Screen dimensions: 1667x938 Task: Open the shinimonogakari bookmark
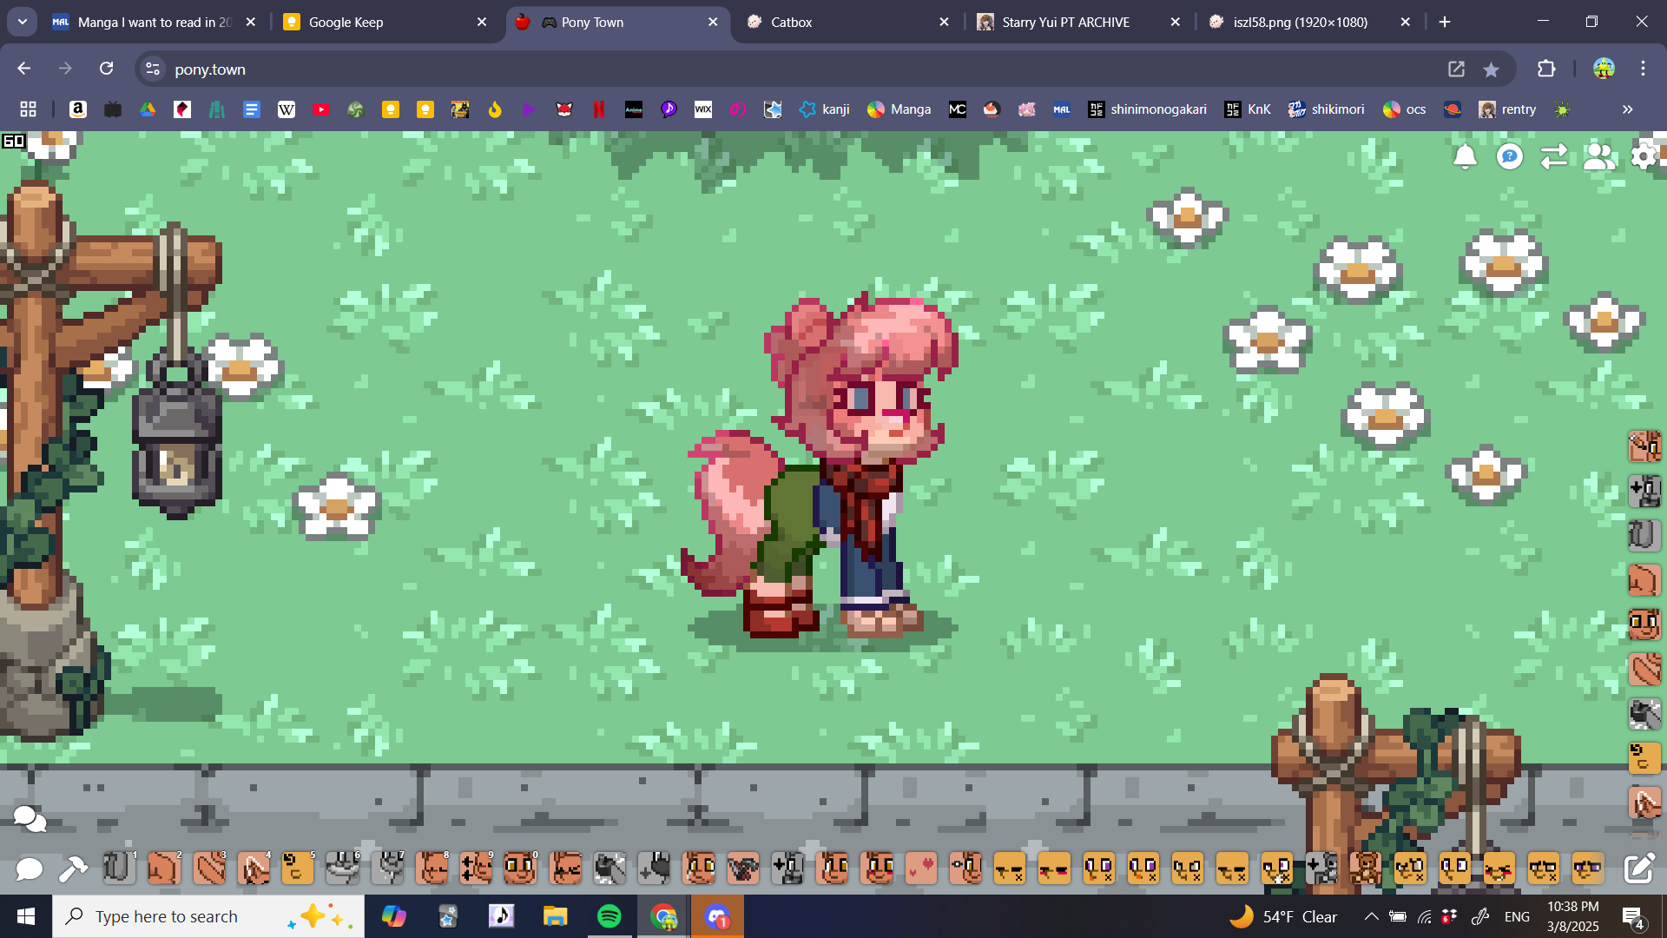pyautogui.click(x=1147, y=109)
